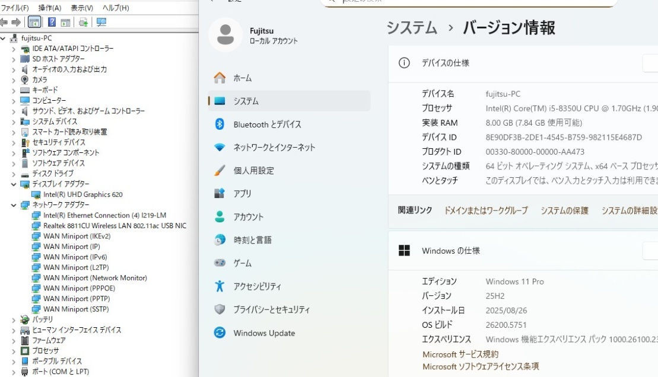Select Realtek 8811CU Wireless LAN adapter

(115, 226)
